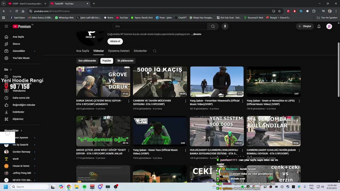The width and height of the screenshot is (340, 191).
Task: Play the GROVE VS DORUK thumbnail
Action: (x=103, y=82)
